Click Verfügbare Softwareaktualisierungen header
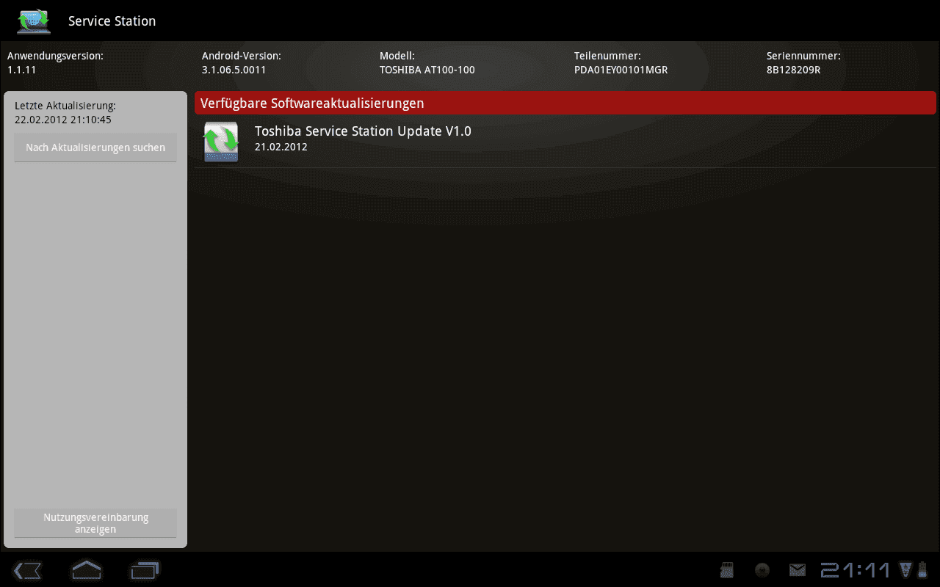Viewport: 940px width, 587px height. (x=565, y=103)
